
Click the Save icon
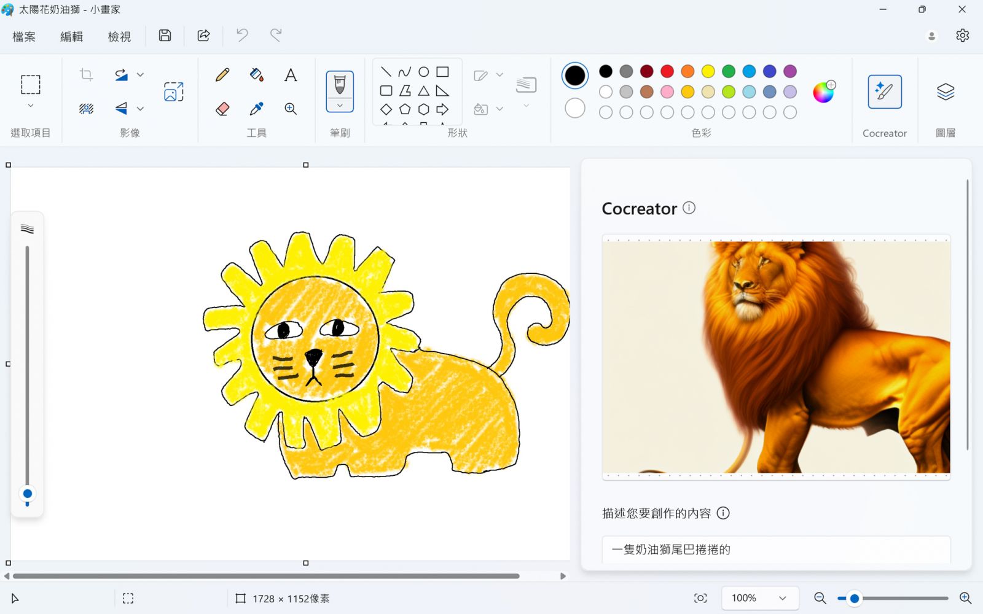(165, 36)
